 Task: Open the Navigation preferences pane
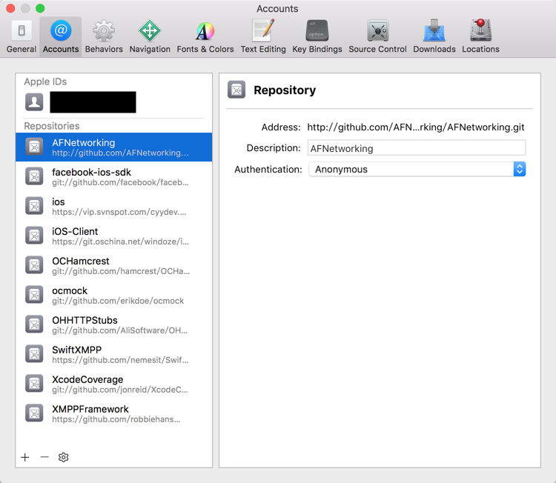point(150,37)
